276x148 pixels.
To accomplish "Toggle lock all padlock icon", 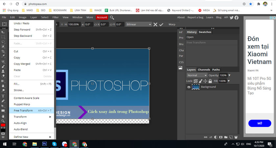I will [210, 81].
